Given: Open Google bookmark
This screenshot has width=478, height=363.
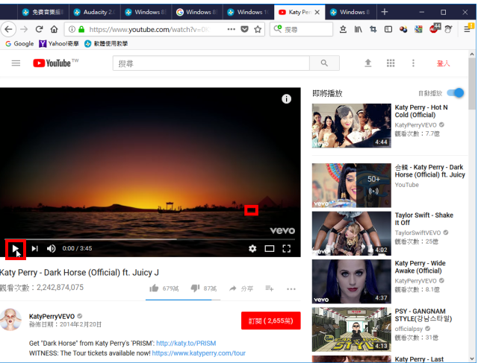Looking at the screenshot, I should (x=19, y=43).
